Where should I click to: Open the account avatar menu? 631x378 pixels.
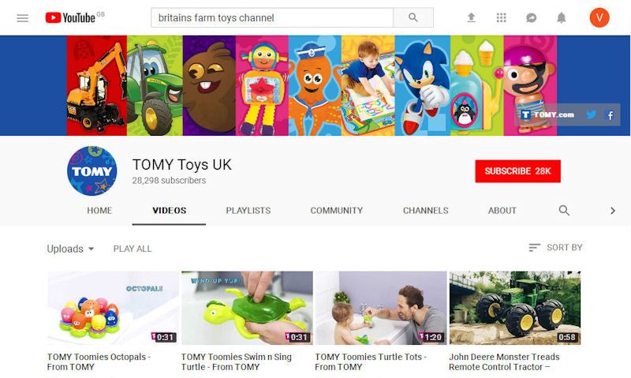tap(599, 17)
